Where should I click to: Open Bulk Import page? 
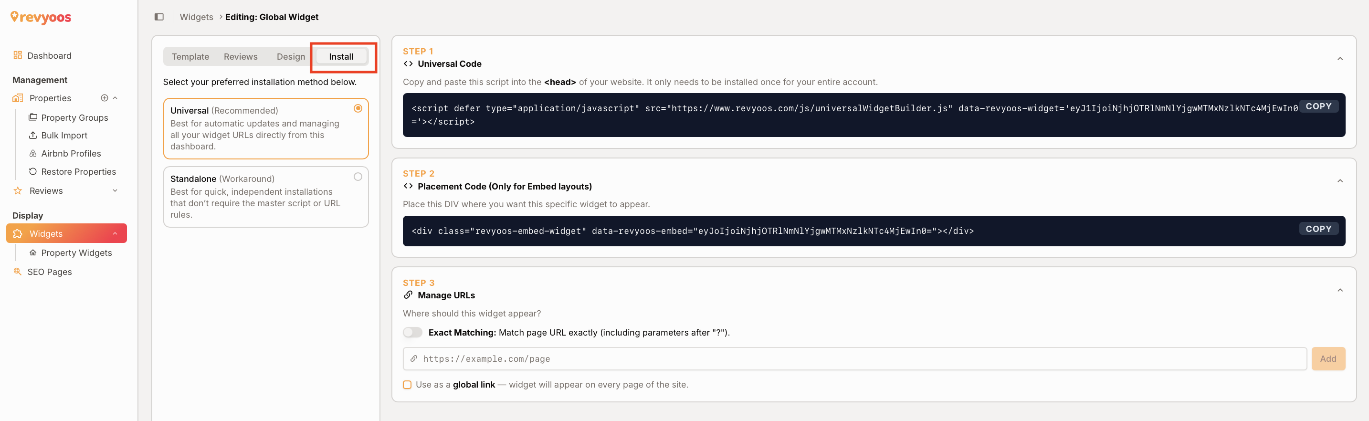(x=64, y=135)
